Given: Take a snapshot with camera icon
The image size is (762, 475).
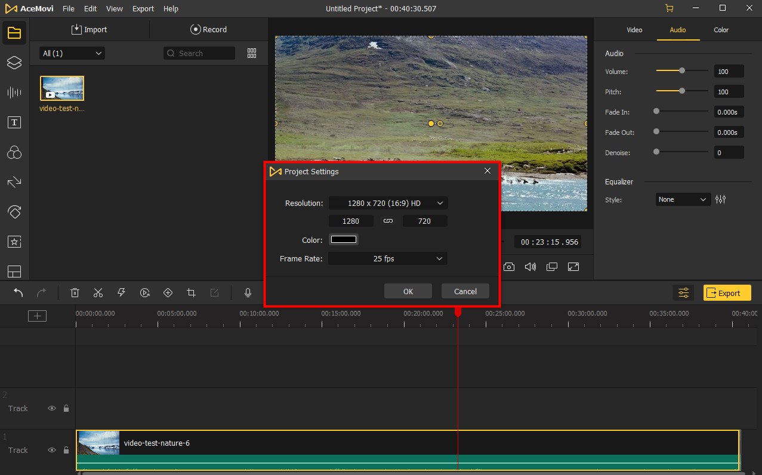Looking at the screenshot, I should coord(509,267).
